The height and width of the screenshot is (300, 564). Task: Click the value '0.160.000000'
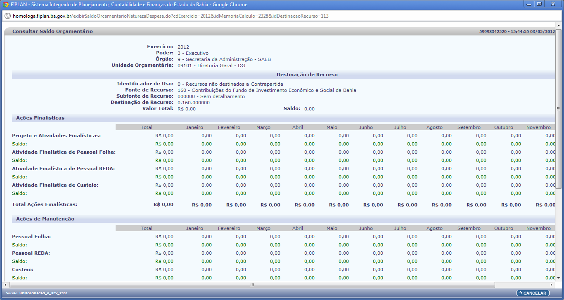coord(194,103)
